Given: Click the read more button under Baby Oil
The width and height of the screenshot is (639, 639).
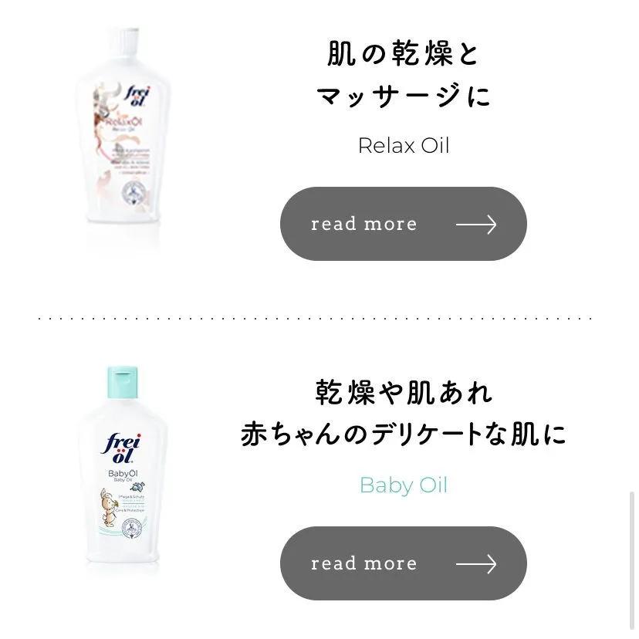Looking at the screenshot, I should (x=404, y=563).
